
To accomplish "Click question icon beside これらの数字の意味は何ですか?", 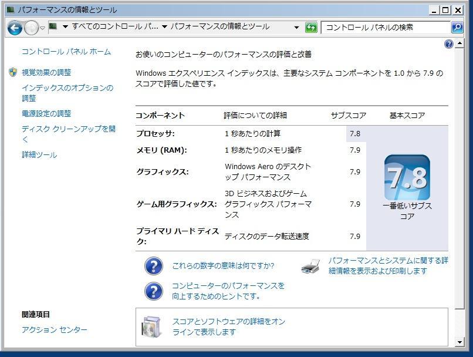I will [x=154, y=266].
